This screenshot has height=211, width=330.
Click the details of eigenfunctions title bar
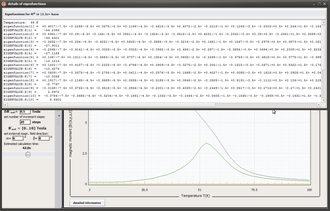pyautogui.click(x=129, y=4)
